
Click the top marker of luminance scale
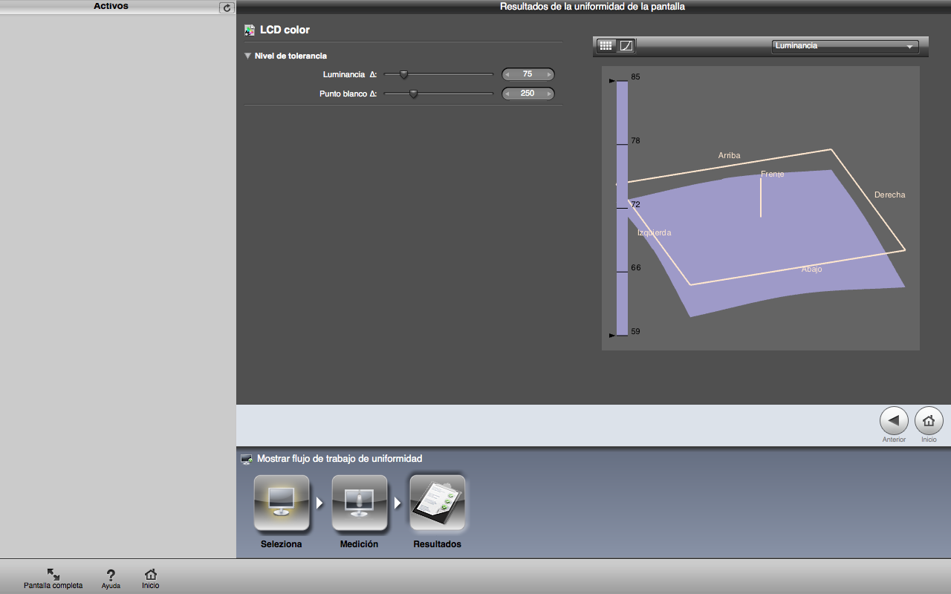pos(612,81)
